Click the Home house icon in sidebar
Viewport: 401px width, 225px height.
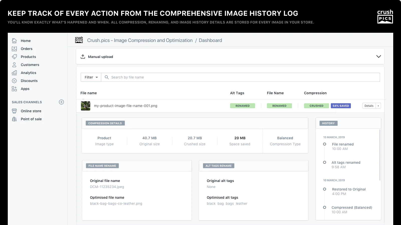(14, 41)
